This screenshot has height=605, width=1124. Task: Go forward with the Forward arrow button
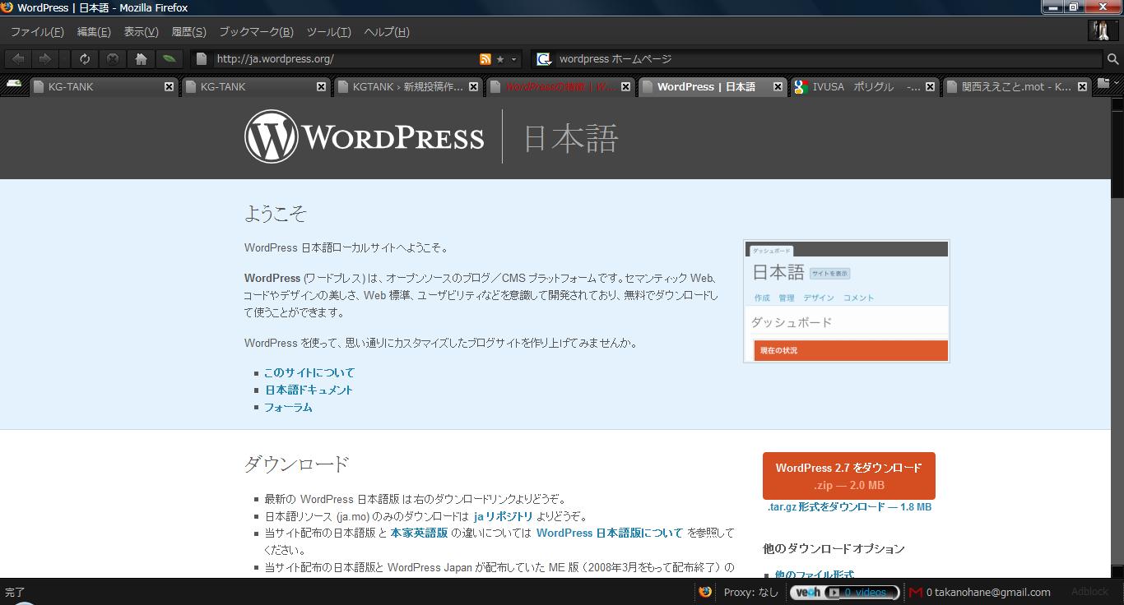44,59
